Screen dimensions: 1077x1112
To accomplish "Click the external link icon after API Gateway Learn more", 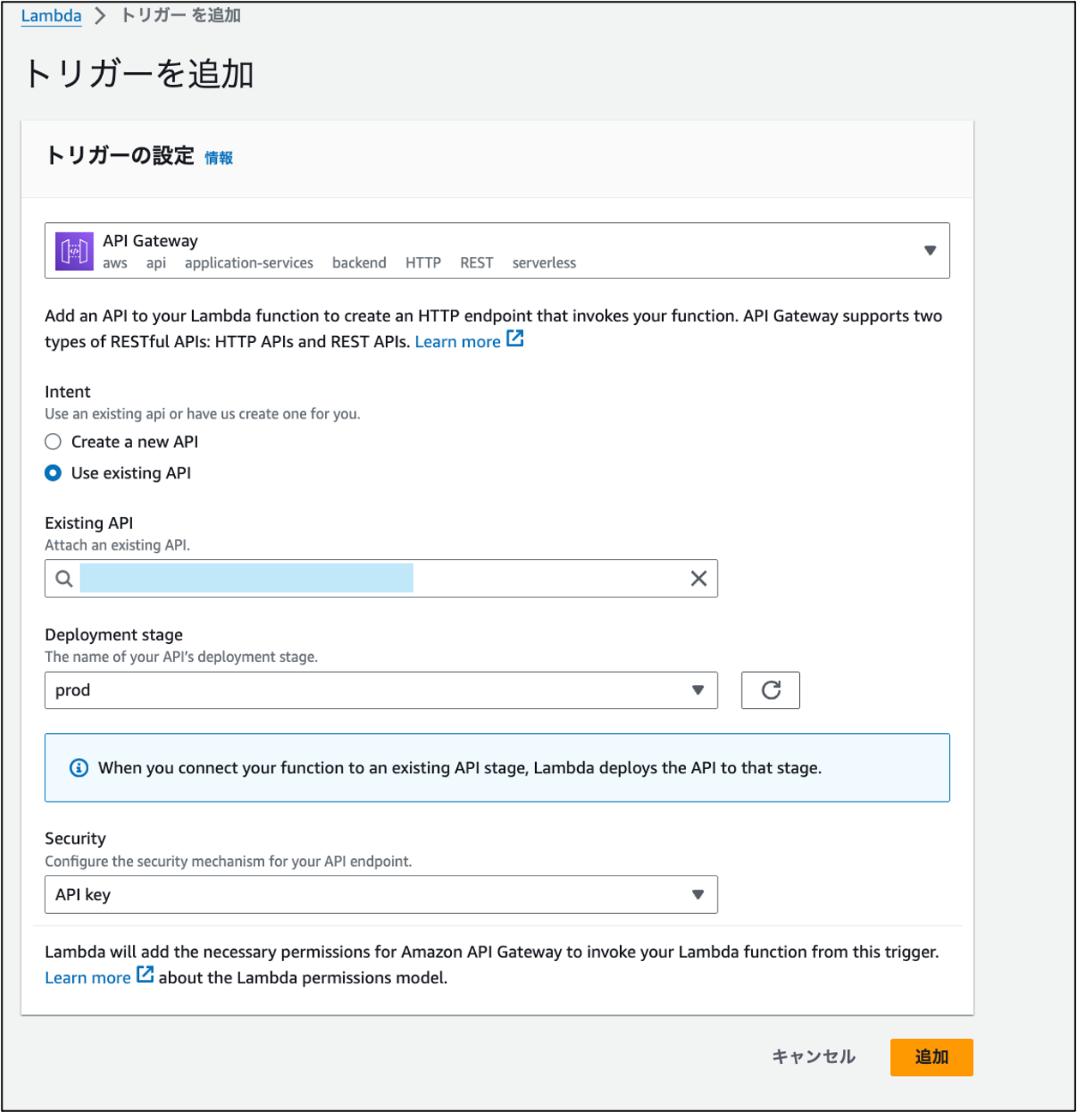I will click(514, 339).
